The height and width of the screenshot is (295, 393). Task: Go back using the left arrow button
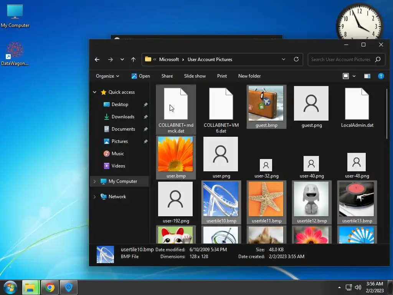point(97,60)
